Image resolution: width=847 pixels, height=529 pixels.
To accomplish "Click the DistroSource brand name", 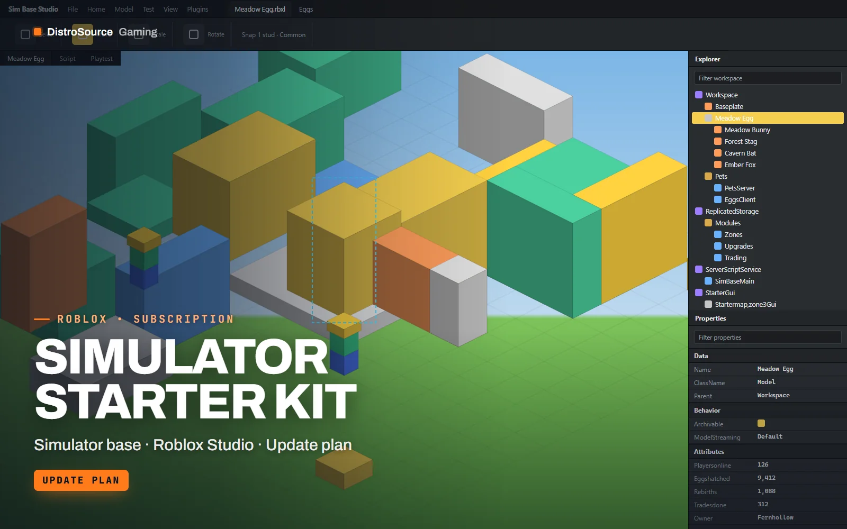I will pos(80,32).
